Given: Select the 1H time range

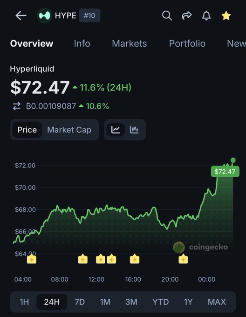Looking at the screenshot, I should click(24, 302).
